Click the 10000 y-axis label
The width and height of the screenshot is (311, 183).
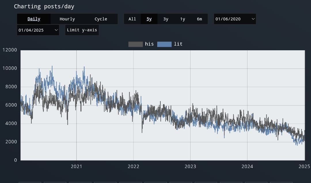(10, 68)
